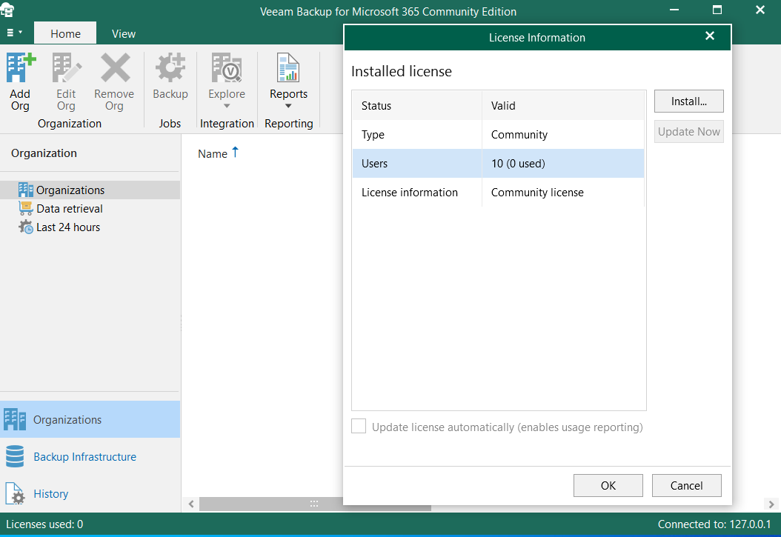Toggle Update license automatically checkbox
781x537 pixels.
[359, 427]
